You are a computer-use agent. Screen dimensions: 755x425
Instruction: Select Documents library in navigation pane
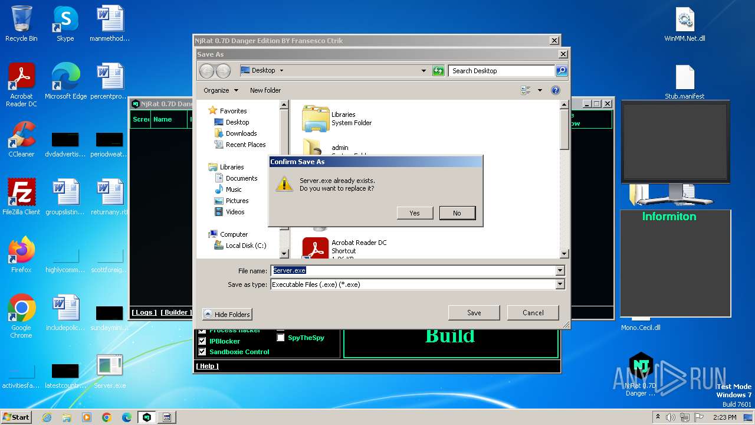pyautogui.click(x=236, y=178)
